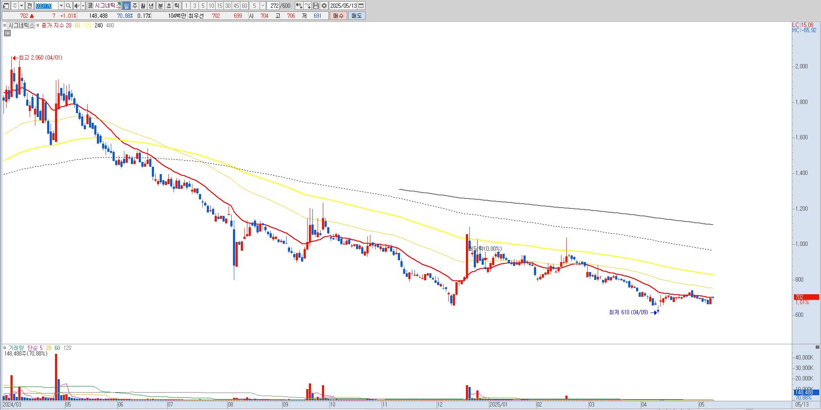Open the stock code history dropdown arrow
Screen dimensions: 821x410
point(61,6)
